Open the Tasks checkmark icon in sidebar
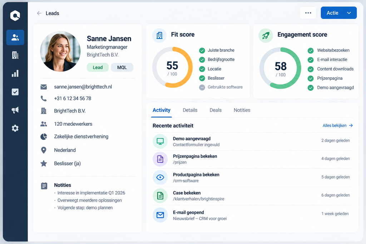Screen dimensions: 366x244 [x=15, y=92]
